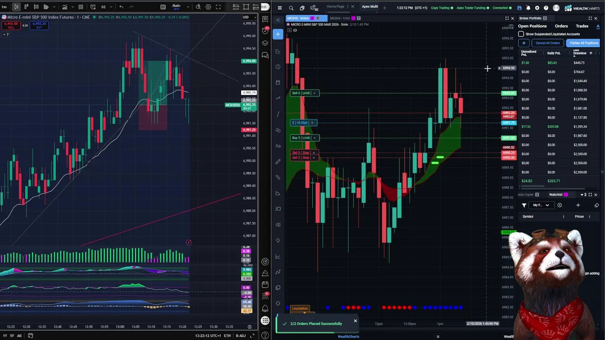Select the ruler measure tool in sidebar
The width and height of the screenshot is (605, 340).
[278, 177]
